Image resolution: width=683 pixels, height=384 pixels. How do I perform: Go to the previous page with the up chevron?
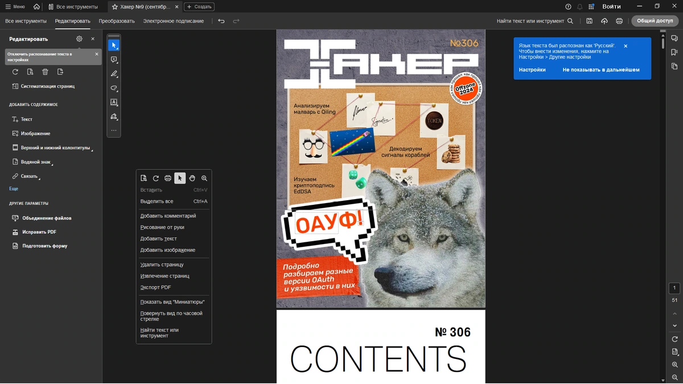coord(675,313)
